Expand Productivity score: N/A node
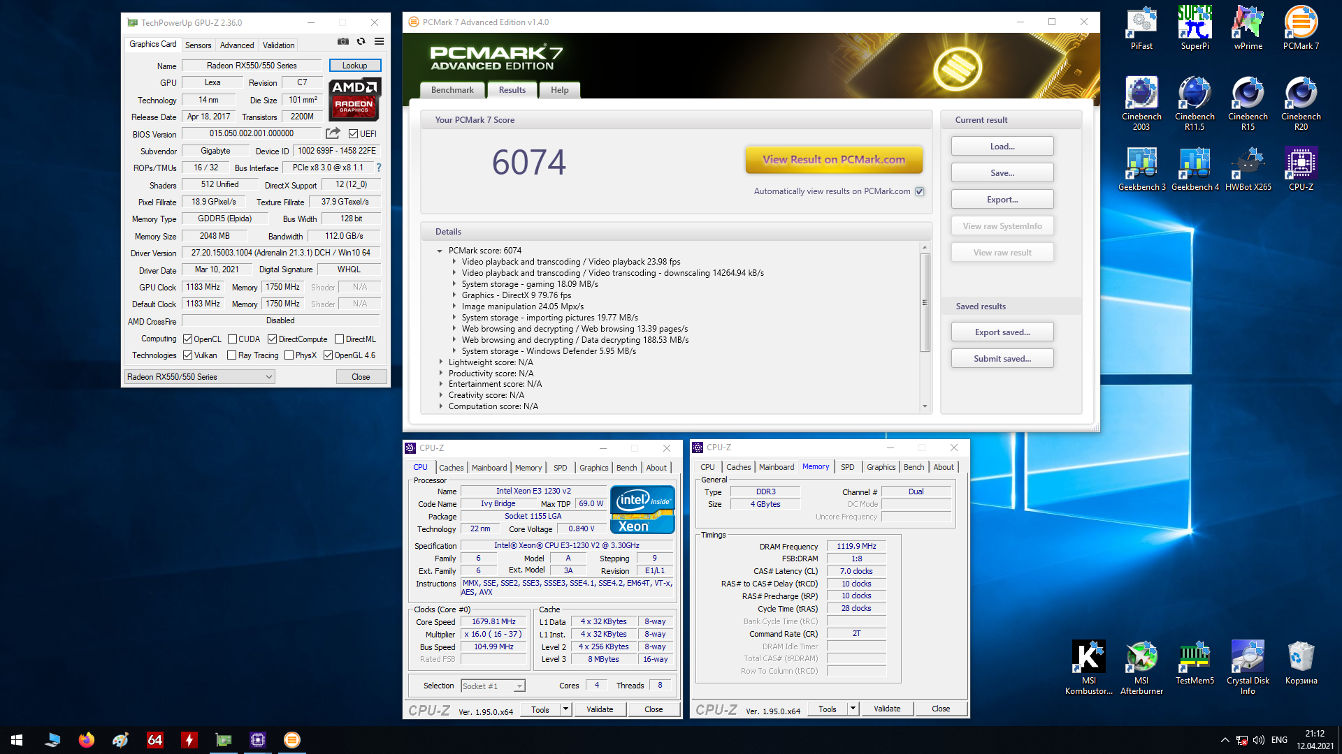The image size is (1342, 754). pyautogui.click(x=440, y=374)
